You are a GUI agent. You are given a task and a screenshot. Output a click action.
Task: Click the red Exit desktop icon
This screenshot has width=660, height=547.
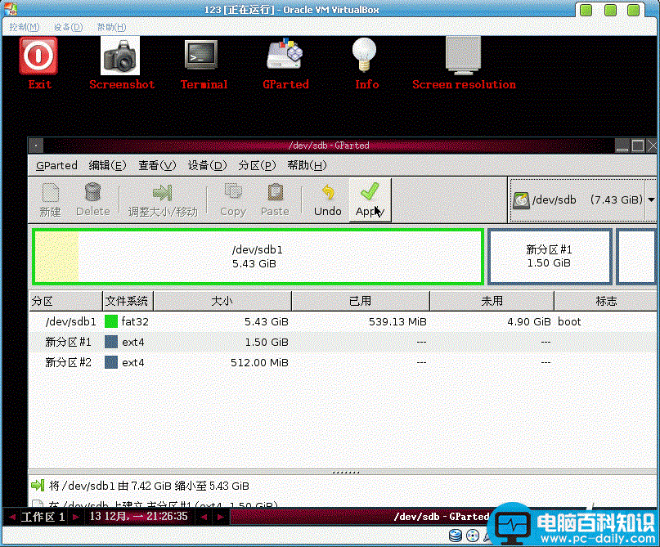[x=39, y=56]
